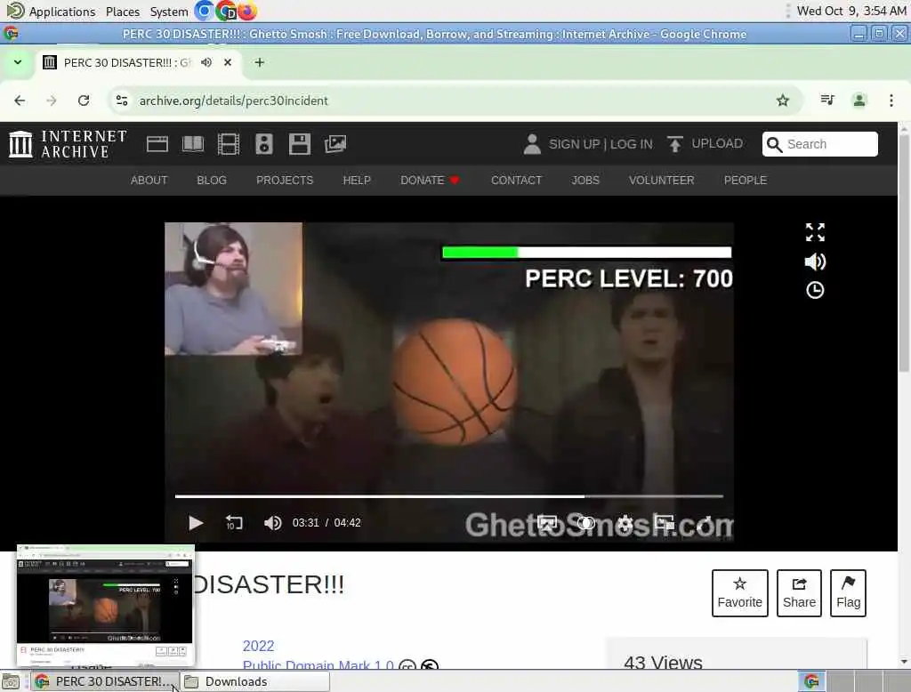This screenshot has height=692, width=911.
Task: Bookmark this page with the star icon
Action: point(783,101)
